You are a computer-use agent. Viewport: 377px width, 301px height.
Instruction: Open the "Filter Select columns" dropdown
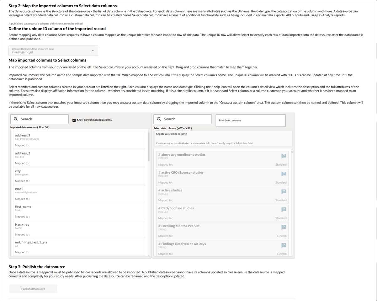click(250, 121)
